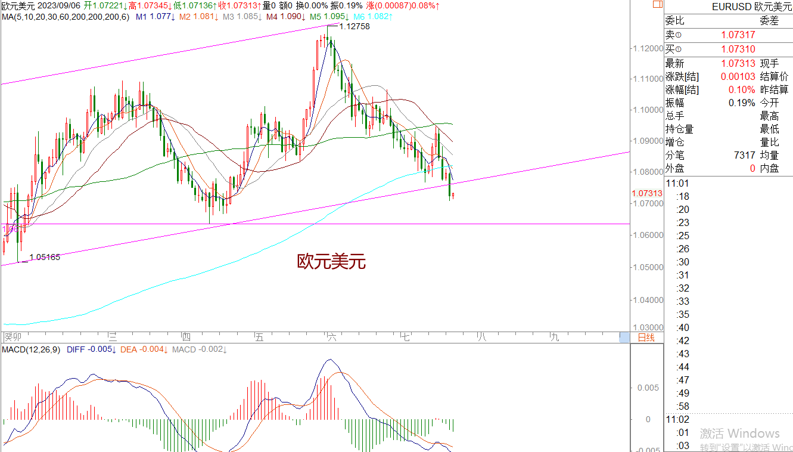Viewport: 793px width, 452px height.
Task: Click the orange panel toggle icon above the price axis
Action: pos(657,4)
